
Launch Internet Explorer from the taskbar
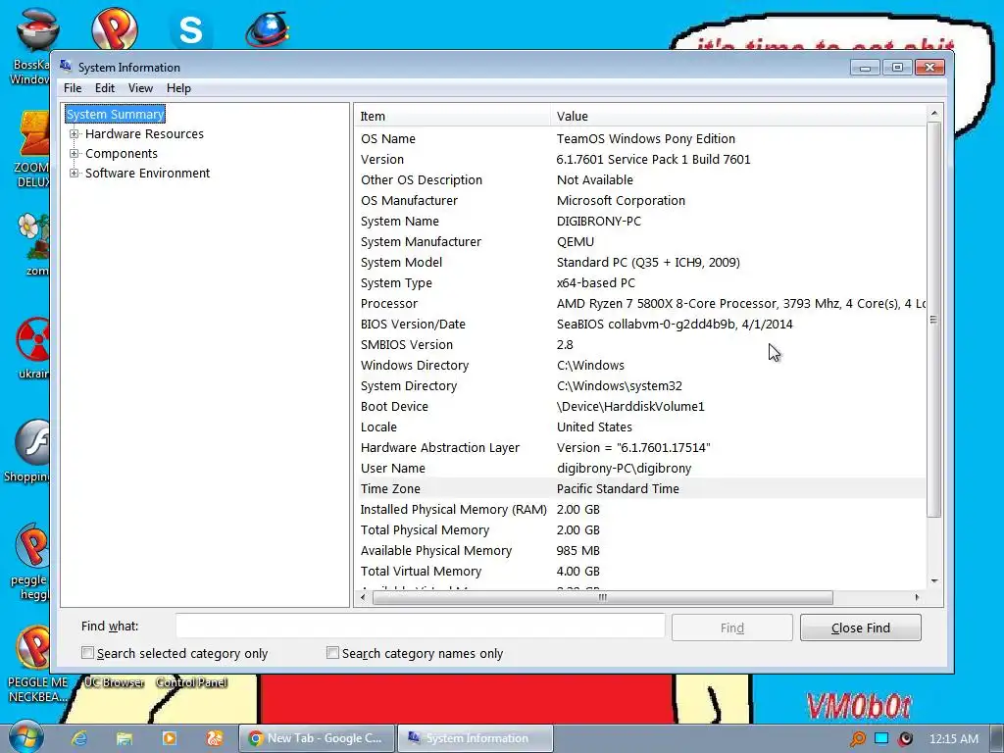click(x=79, y=738)
